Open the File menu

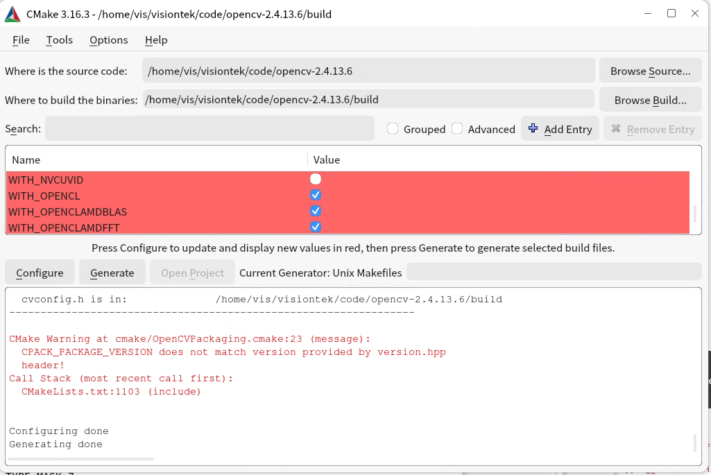[21, 40]
